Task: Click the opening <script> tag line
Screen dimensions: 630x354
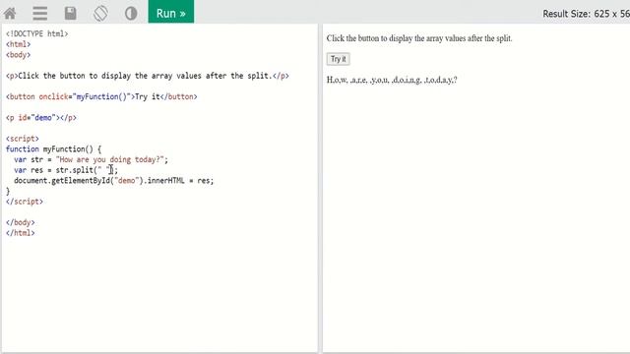Action: pos(23,139)
